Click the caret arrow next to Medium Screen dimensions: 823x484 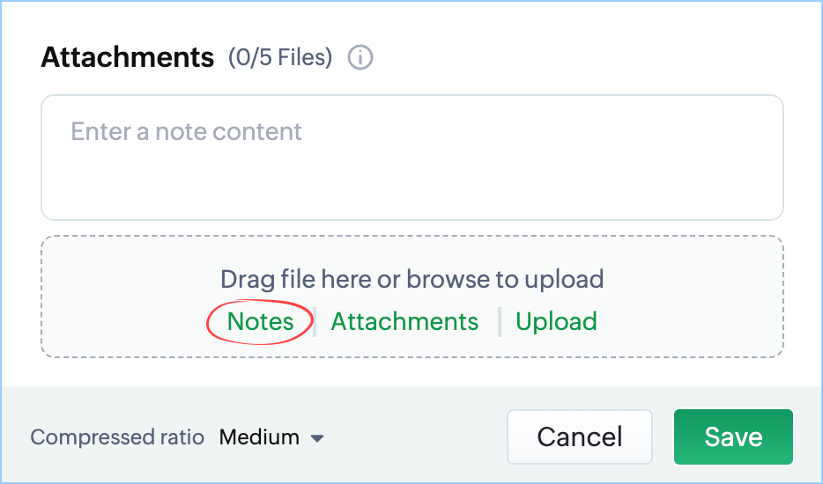point(317,438)
